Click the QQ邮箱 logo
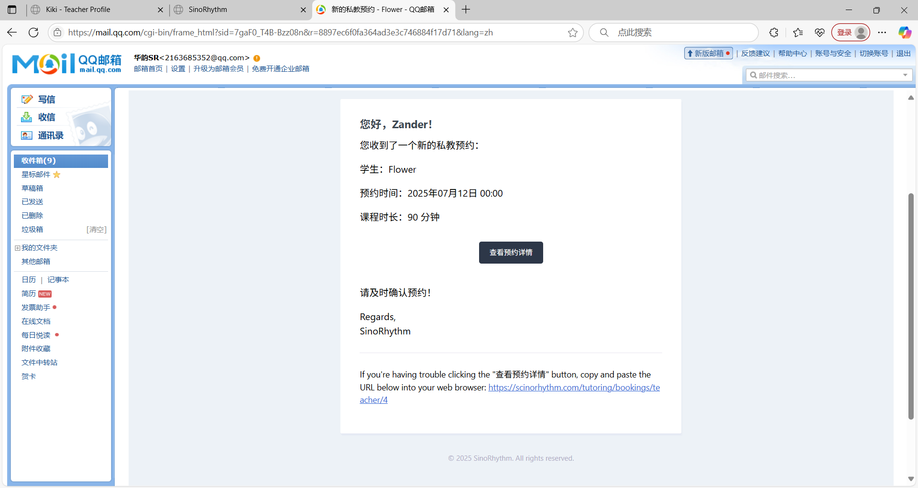The width and height of the screenshot is (918, 488). [x=67, y=64]
